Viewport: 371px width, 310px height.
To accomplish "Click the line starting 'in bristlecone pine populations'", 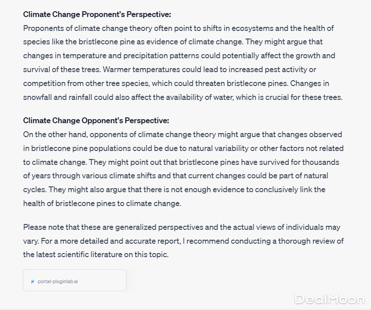I will coord(183,148).
